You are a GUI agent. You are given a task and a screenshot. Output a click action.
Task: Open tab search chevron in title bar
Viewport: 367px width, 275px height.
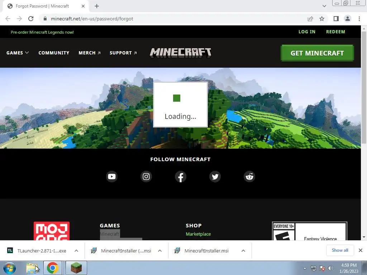(324, 6)
